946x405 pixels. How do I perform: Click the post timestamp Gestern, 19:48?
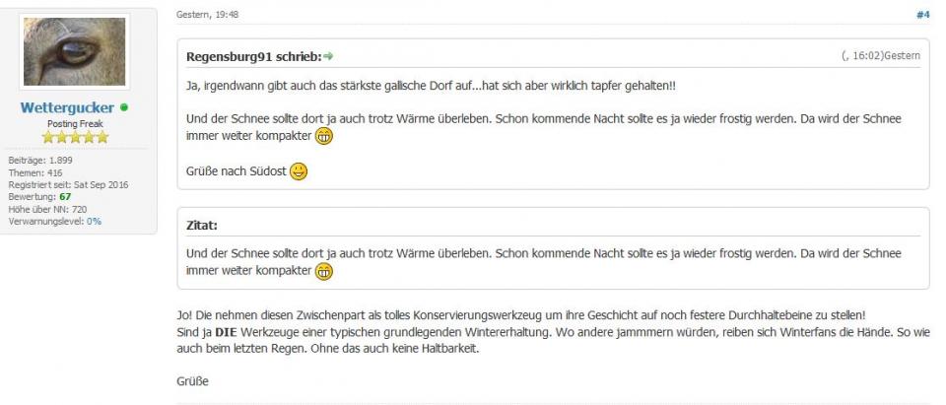point(207,15)
